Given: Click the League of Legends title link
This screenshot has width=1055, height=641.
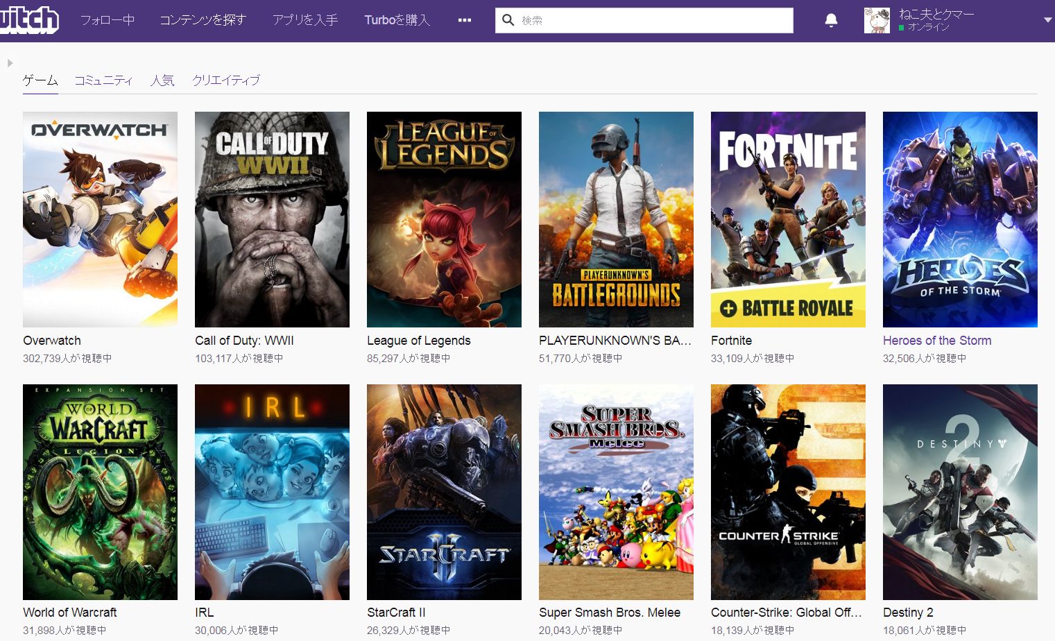Looking at the screenshot, I should pyautogui.click(x=419, y=341).
